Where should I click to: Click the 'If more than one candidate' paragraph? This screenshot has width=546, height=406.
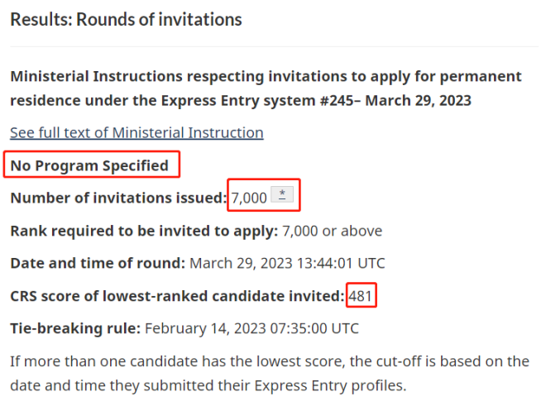click(270, 373)
